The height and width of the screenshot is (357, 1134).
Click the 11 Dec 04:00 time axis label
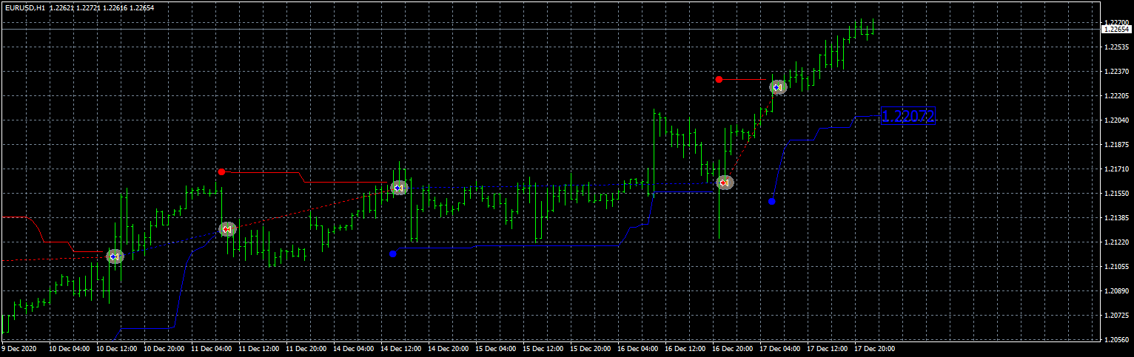point(211,347)
